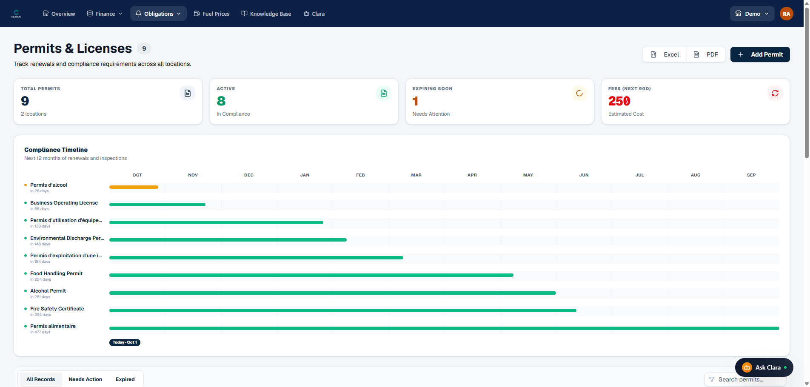Select the Permis alimentaire label
The width and height of the screenshot is (810, 387).
tap(53, 326)
